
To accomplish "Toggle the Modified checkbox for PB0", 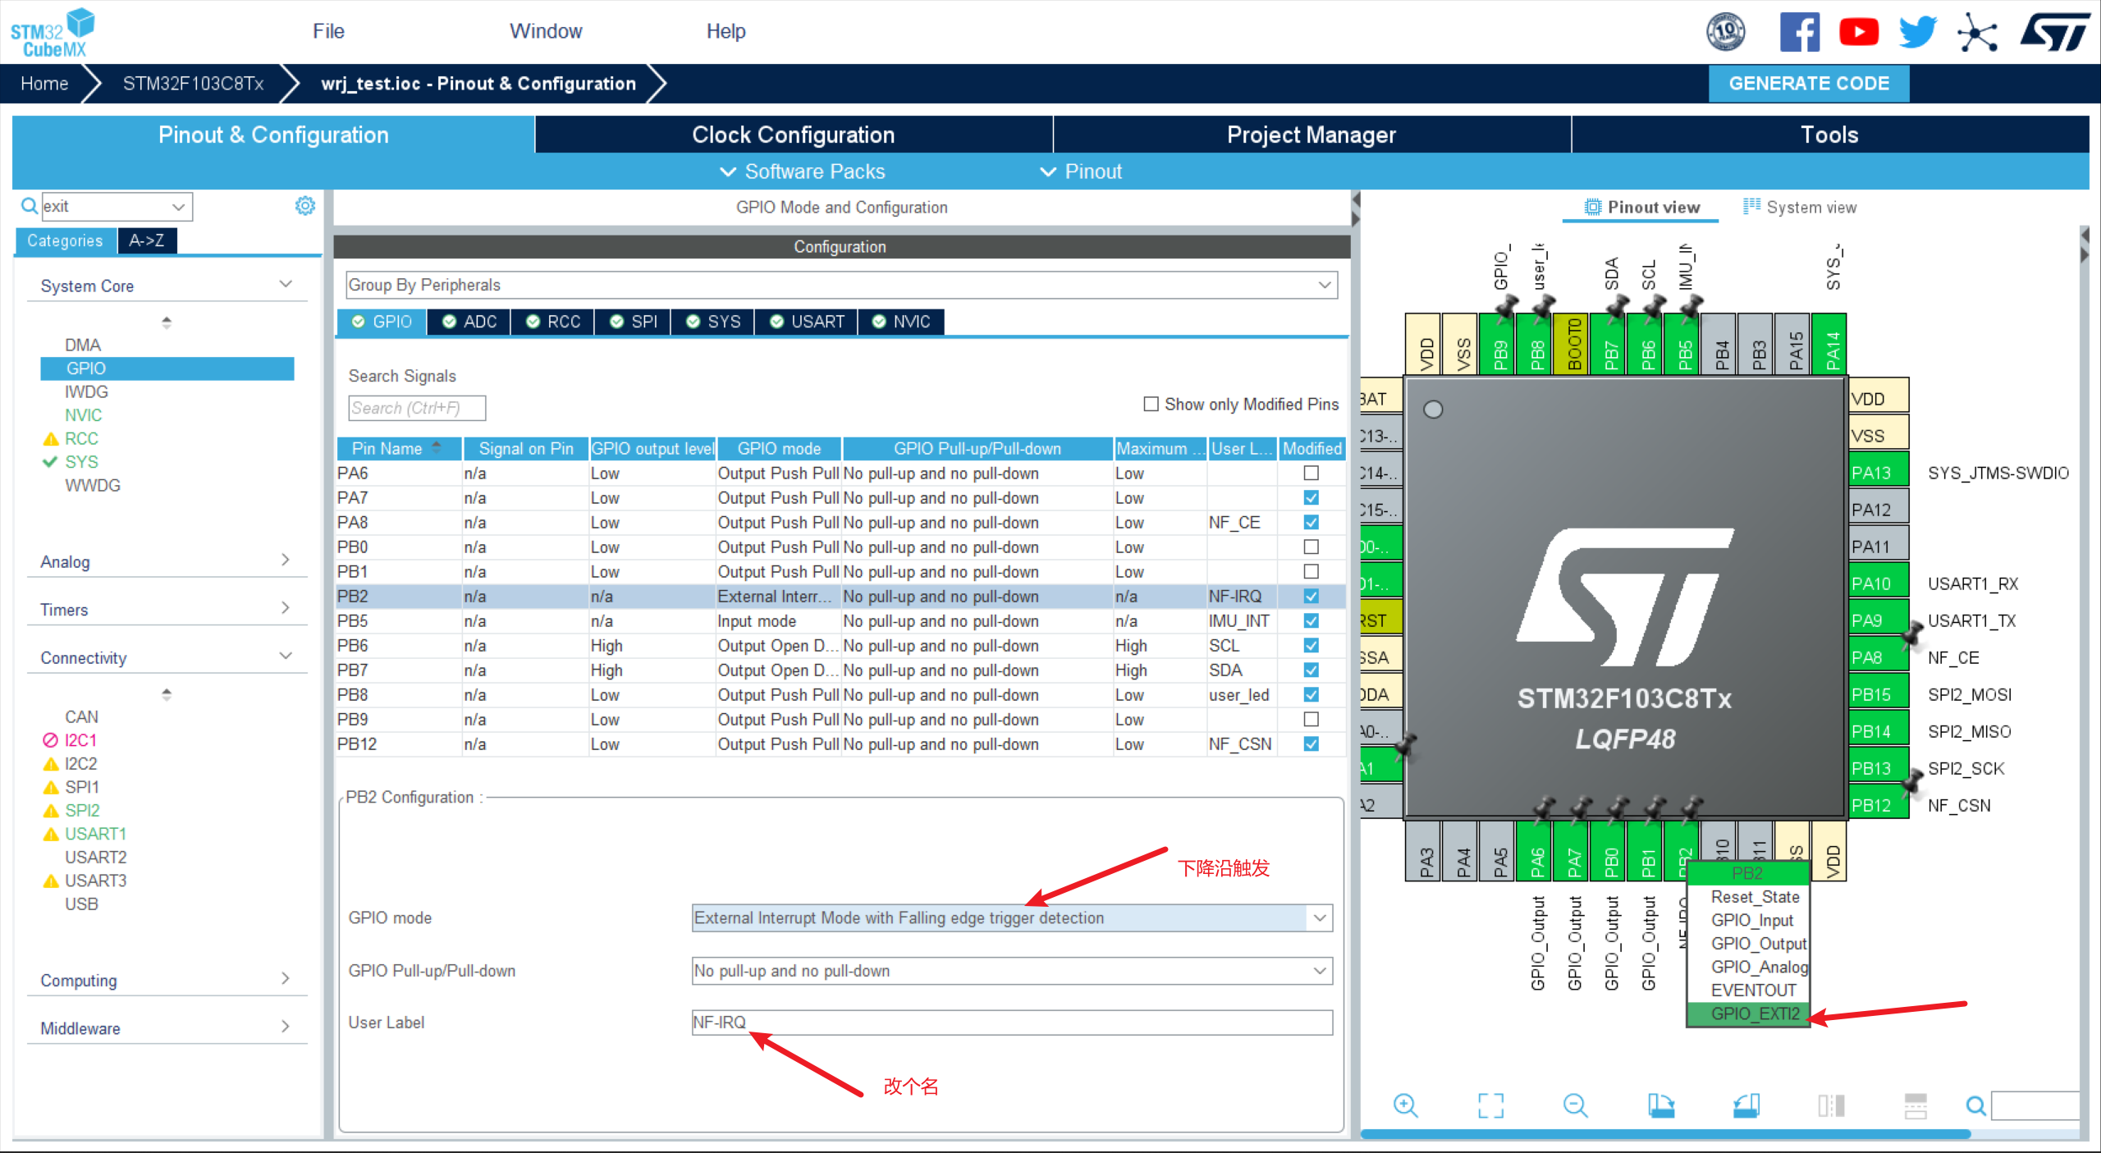I will pos(1311,547).
